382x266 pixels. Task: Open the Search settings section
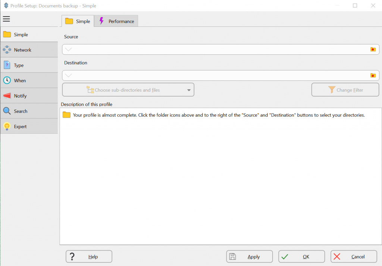click(29, 111)
